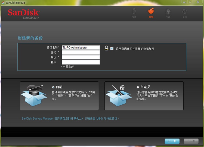Click the 密码 password input field
Image resolution: width=204 pixels, height=147 pixels.
click(x=81, y=52)
